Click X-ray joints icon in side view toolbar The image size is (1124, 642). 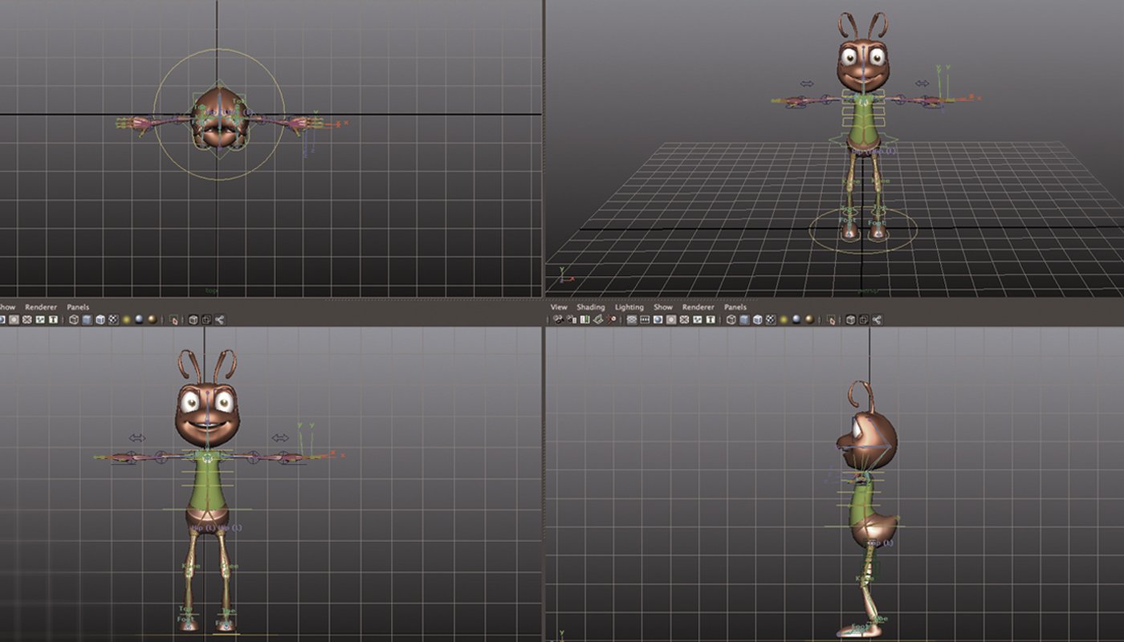click(x=863, y=319)
